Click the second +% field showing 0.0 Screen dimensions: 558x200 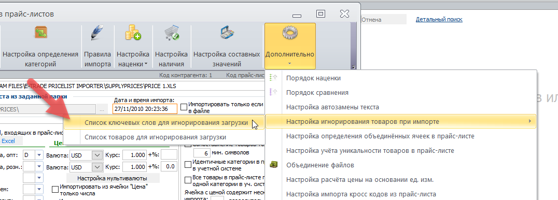pos(169,167)
